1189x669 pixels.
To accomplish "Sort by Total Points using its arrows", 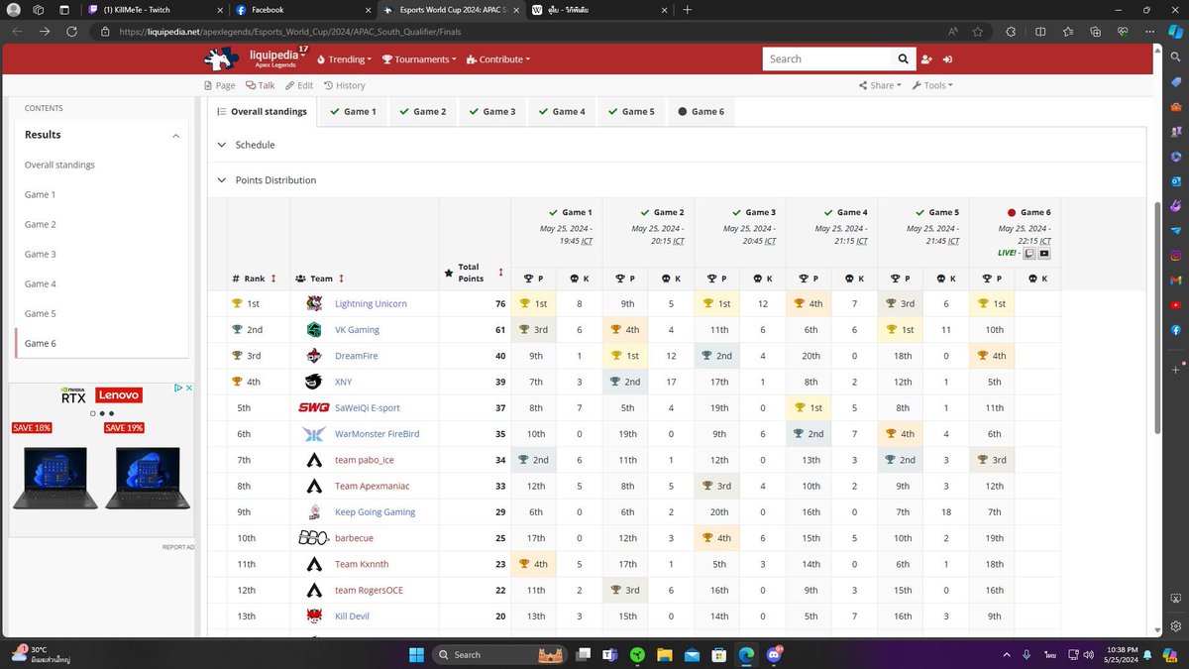I will tap(500, 273).
